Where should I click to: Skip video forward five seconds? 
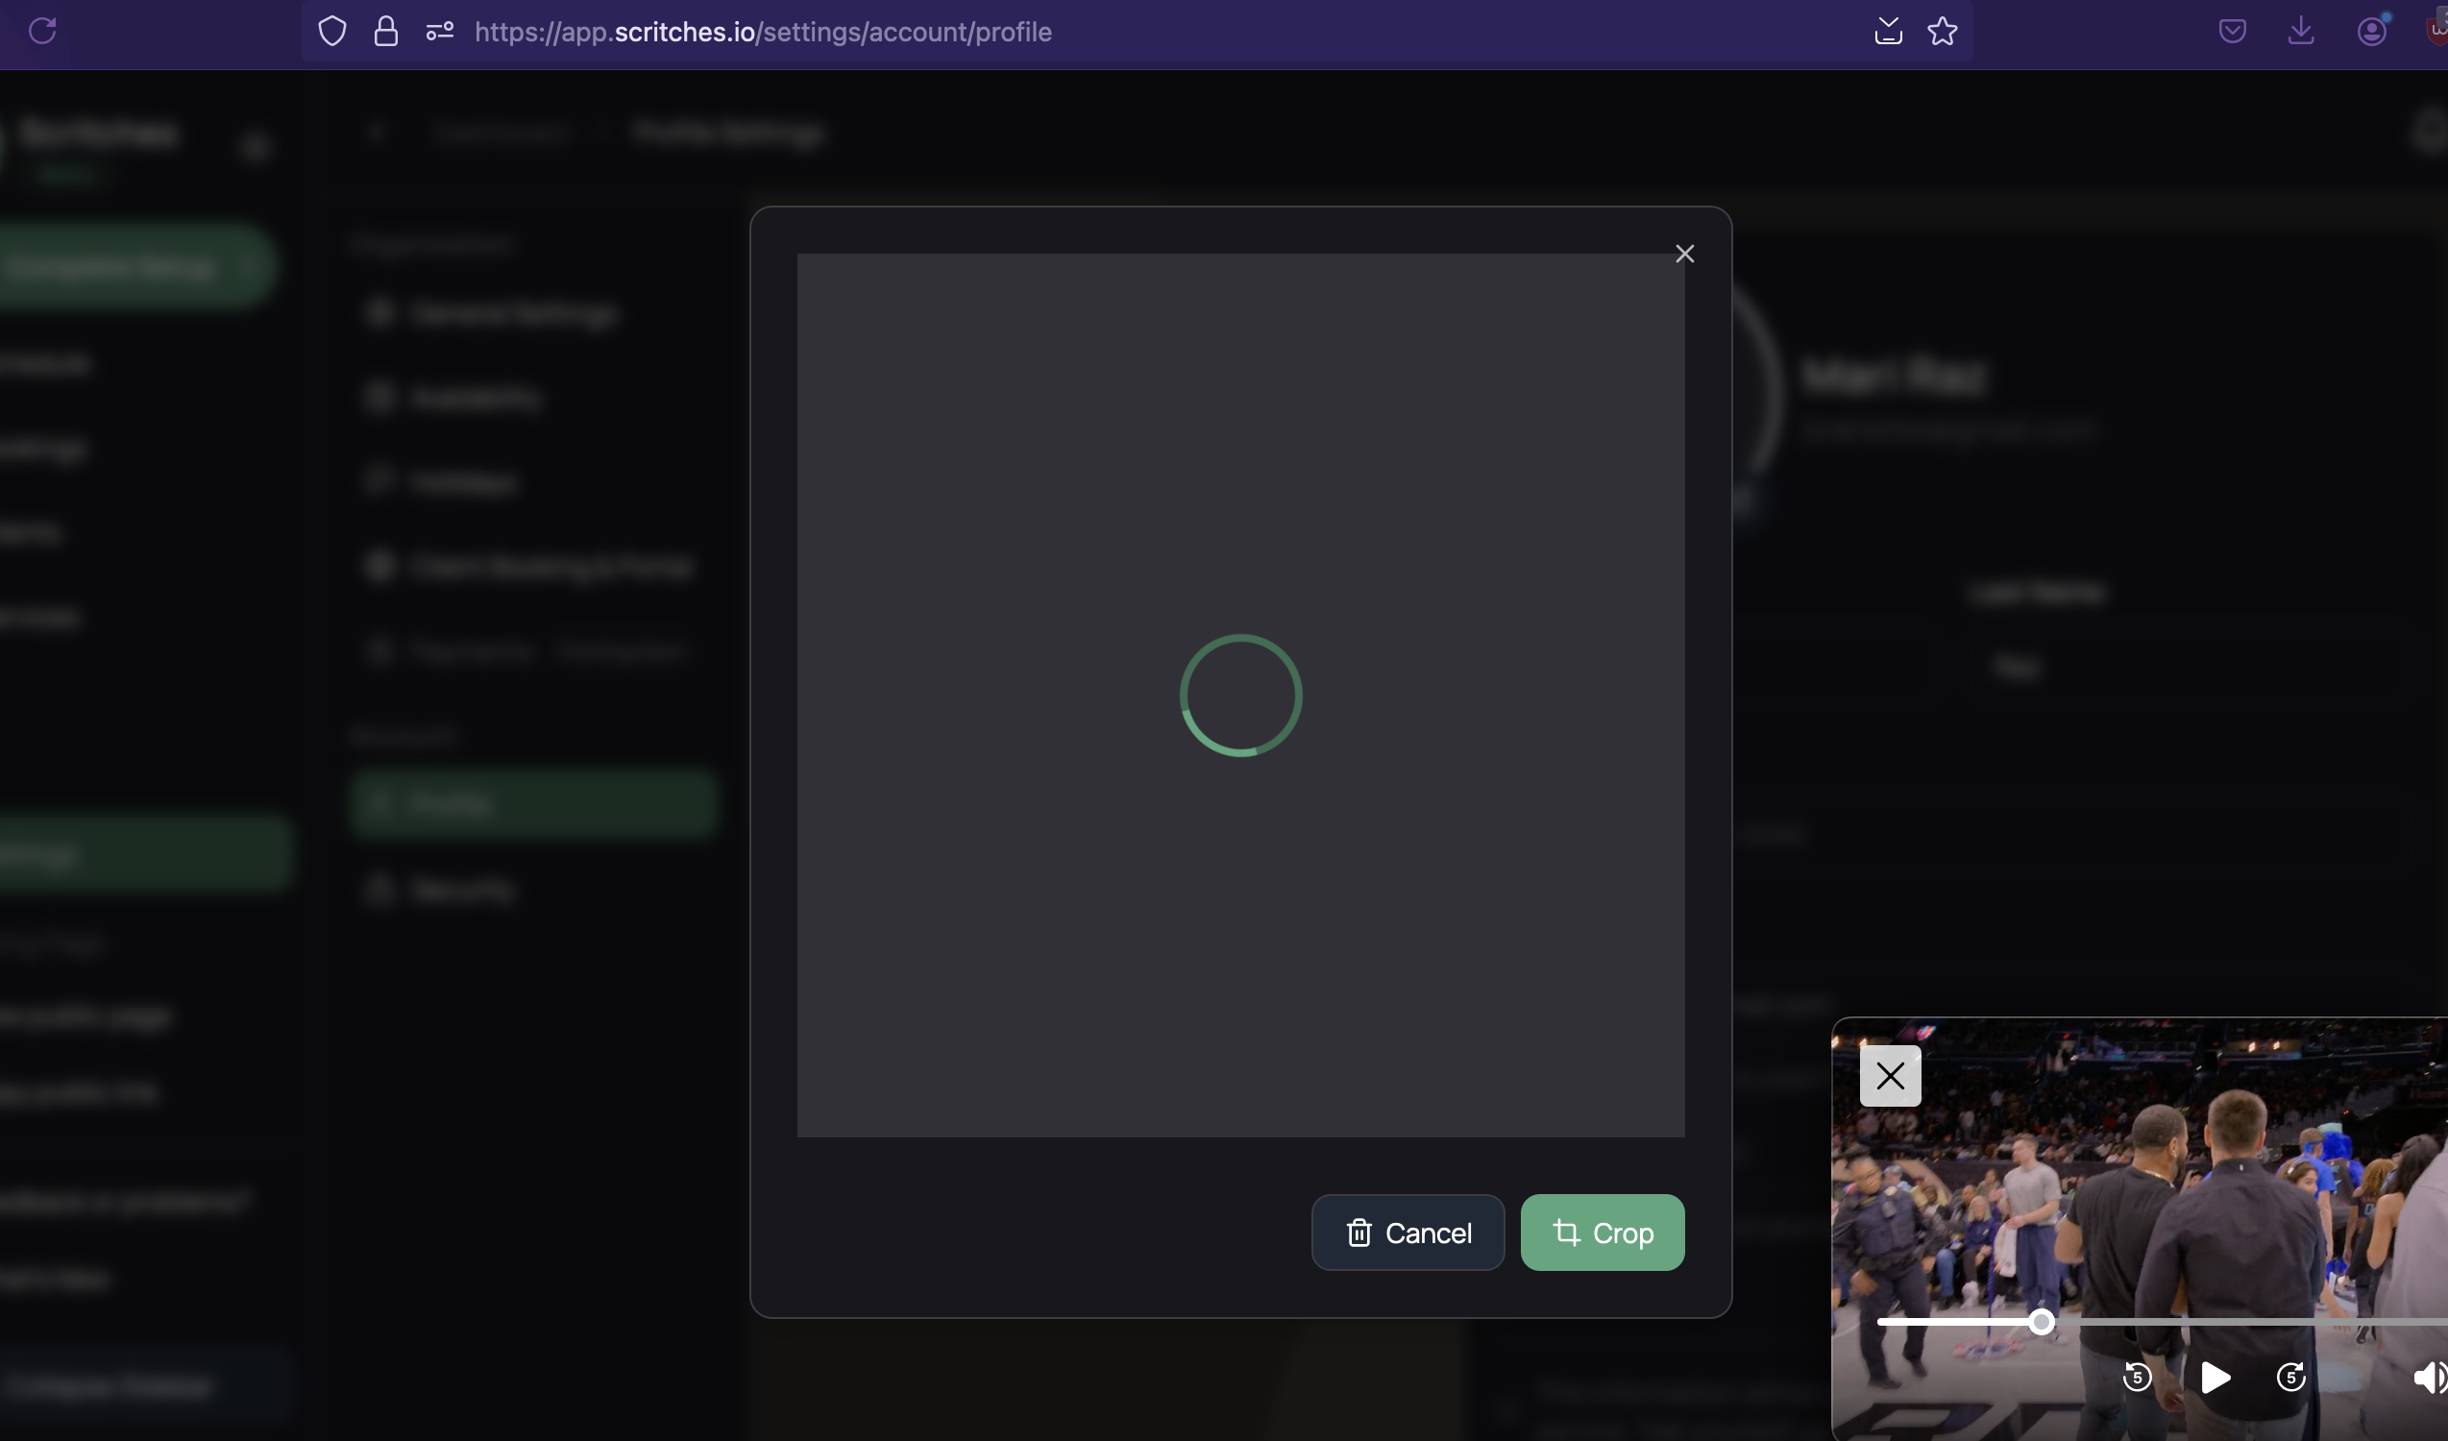tap(2290, 1377)
